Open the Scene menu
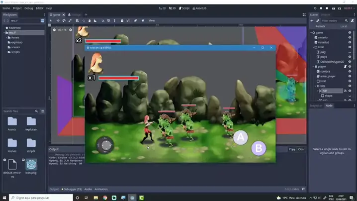The height and width of the screenshot is (201, 357). coord(6,8)
